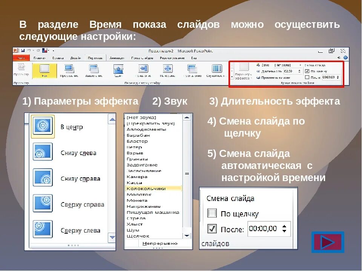
Task: Select Сверху слева effect option thumbnail
Action: click(43, 229)
